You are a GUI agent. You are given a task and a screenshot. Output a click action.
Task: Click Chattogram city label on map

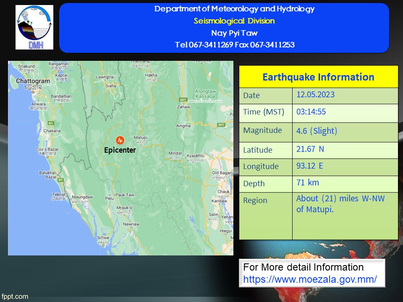point(33,81)
